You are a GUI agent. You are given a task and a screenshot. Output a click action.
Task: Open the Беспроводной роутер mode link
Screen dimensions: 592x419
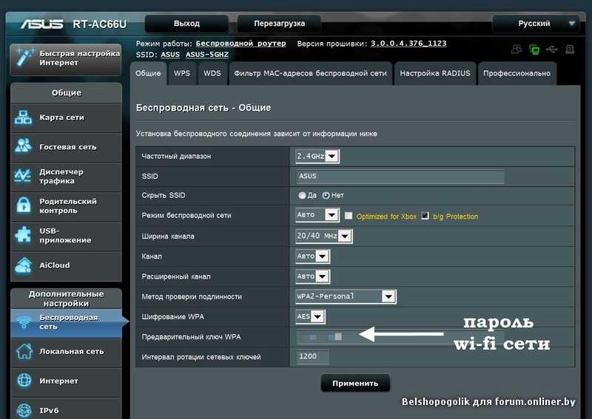(x=241, y=44)
